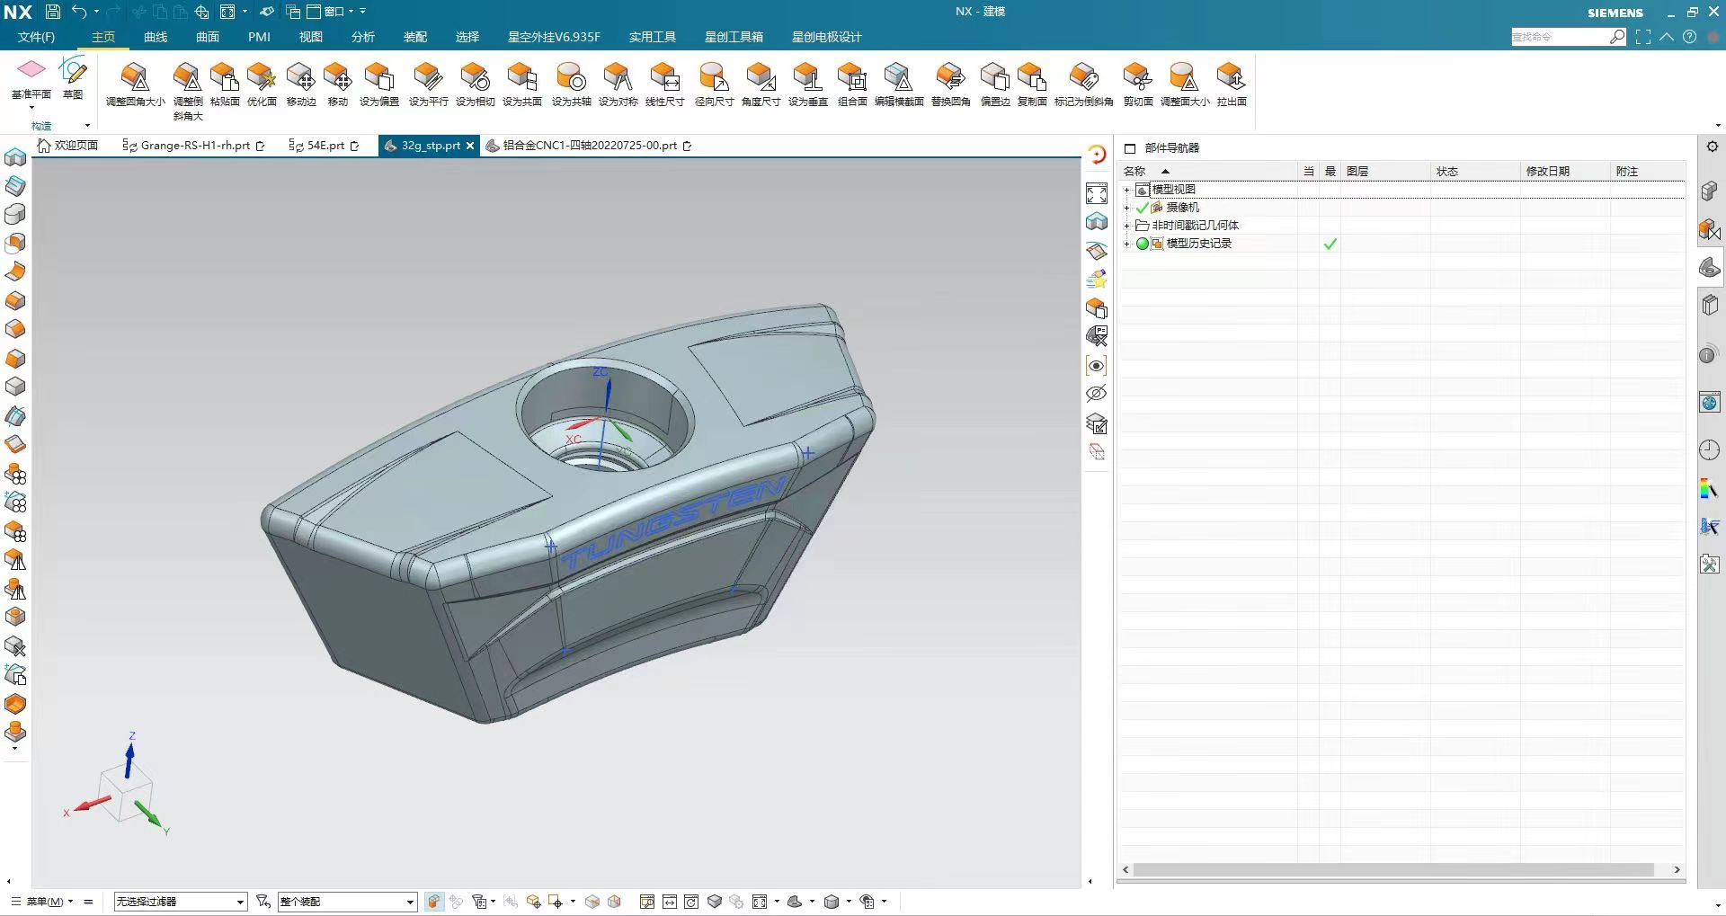Expand the 模型视图 tree node
Image resolution: width=1726 pixels, height=916 pixels.
tap(1126, 190)
